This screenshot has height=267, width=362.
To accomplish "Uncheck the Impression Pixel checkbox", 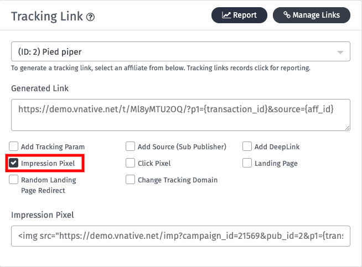I will tap(14, 163).
